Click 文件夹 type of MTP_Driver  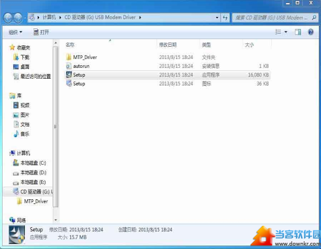(x=208, y=57)
